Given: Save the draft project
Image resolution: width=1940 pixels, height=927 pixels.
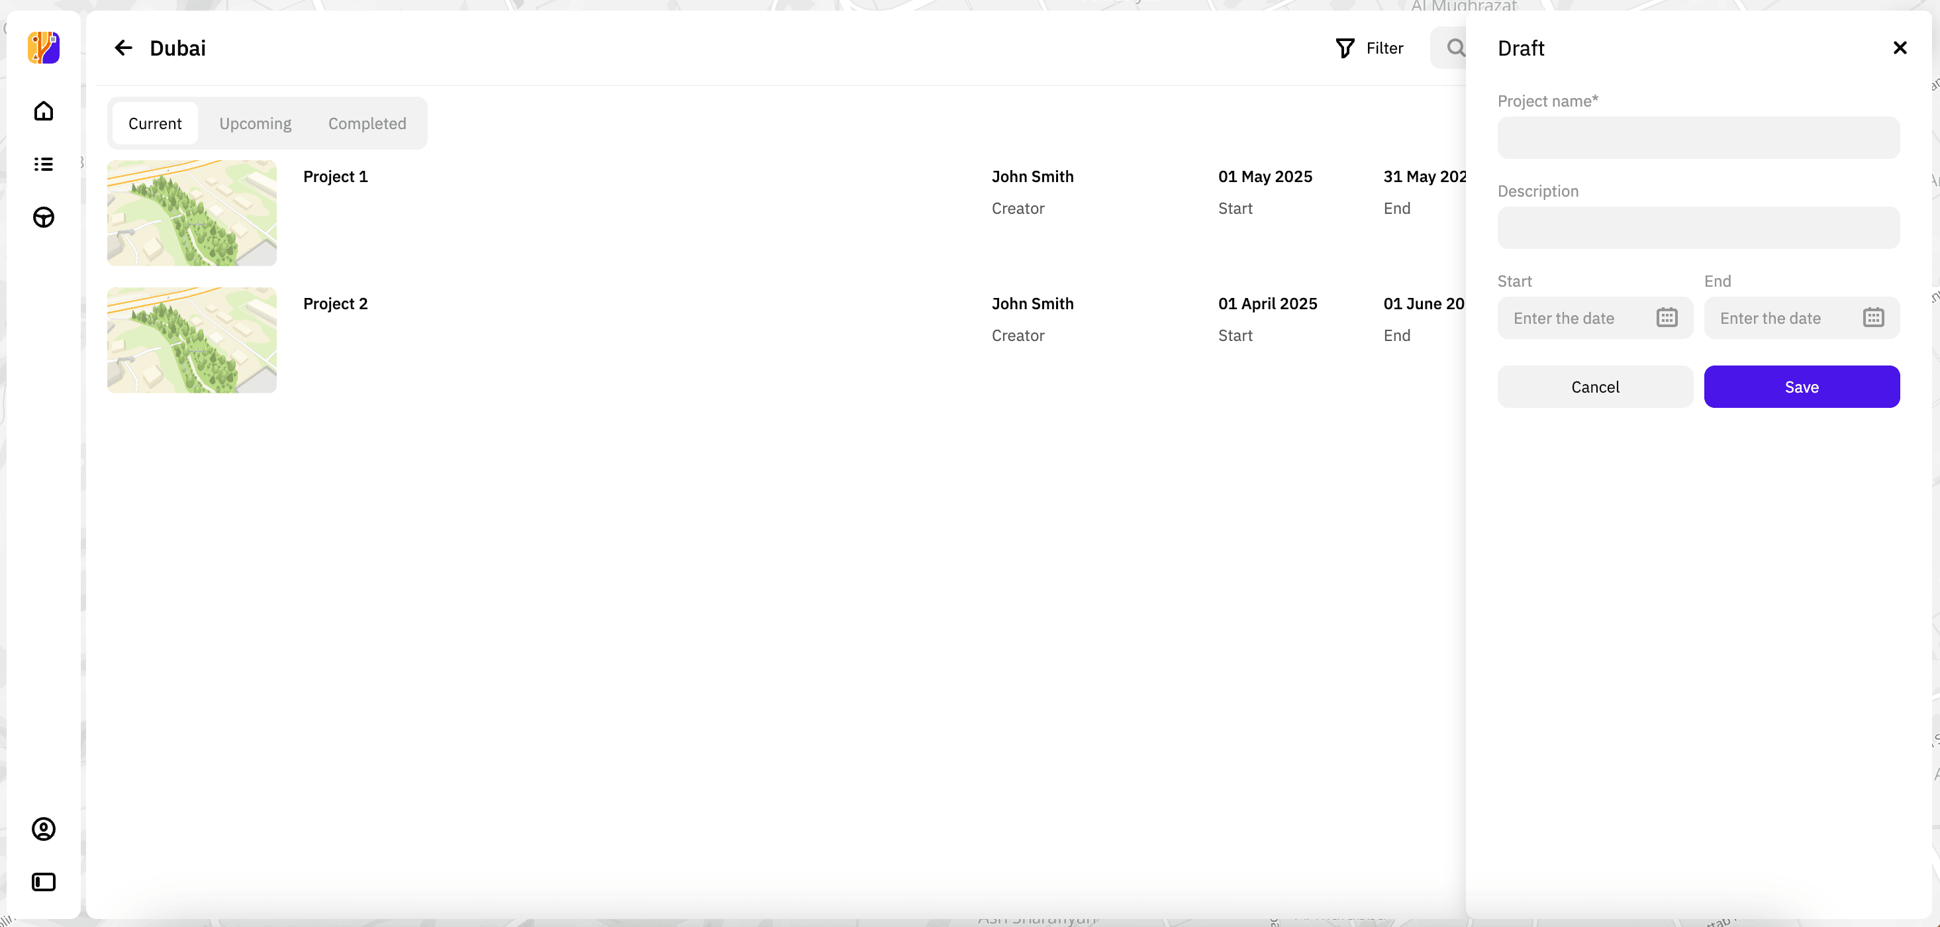Looking at the screenshot, I should (1802, 386).
